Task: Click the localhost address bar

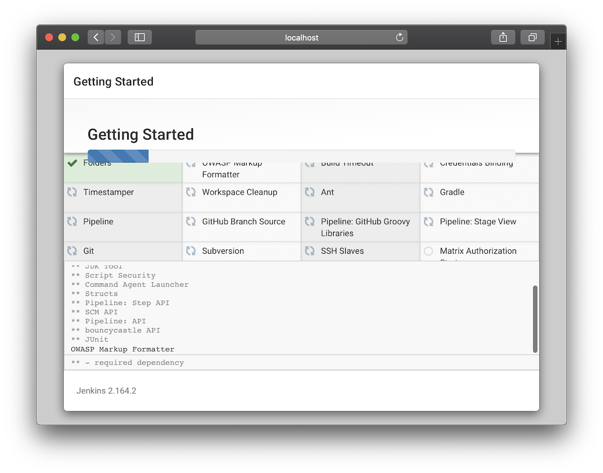Action: point(301,37)
